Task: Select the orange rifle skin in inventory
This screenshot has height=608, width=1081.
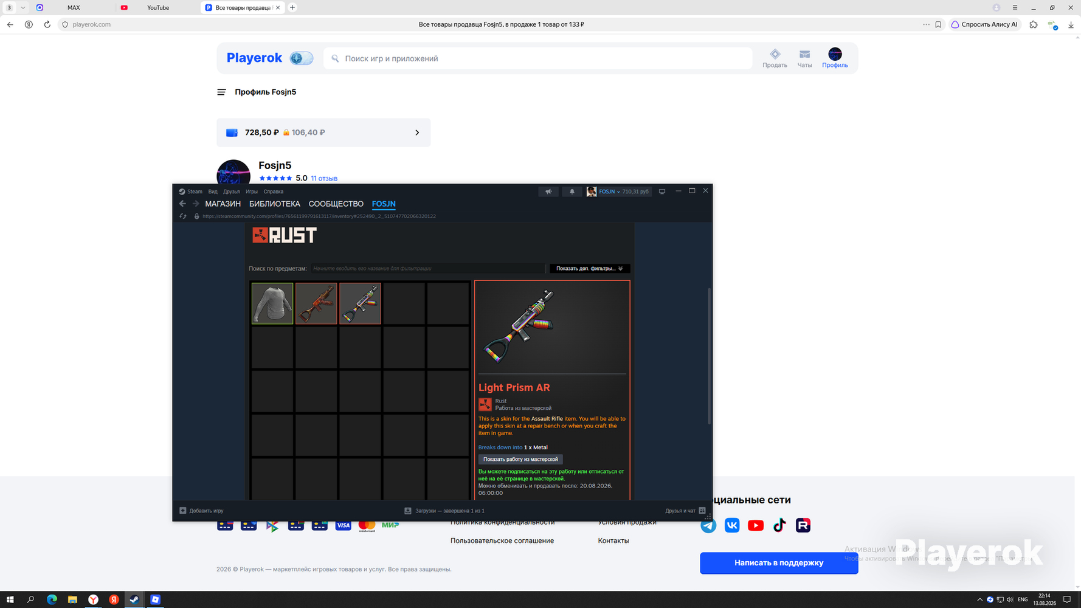Action: point(316,303)
